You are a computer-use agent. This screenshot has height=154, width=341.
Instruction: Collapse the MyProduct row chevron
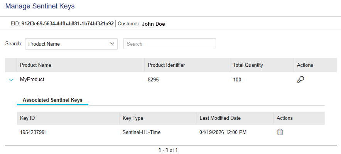pyautogui.click(x=11, y=80)
